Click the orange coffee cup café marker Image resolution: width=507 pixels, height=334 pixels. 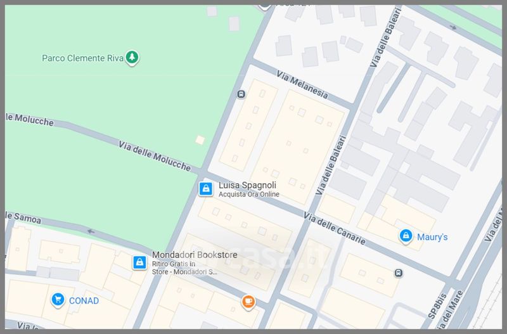[x=248, y=301]
